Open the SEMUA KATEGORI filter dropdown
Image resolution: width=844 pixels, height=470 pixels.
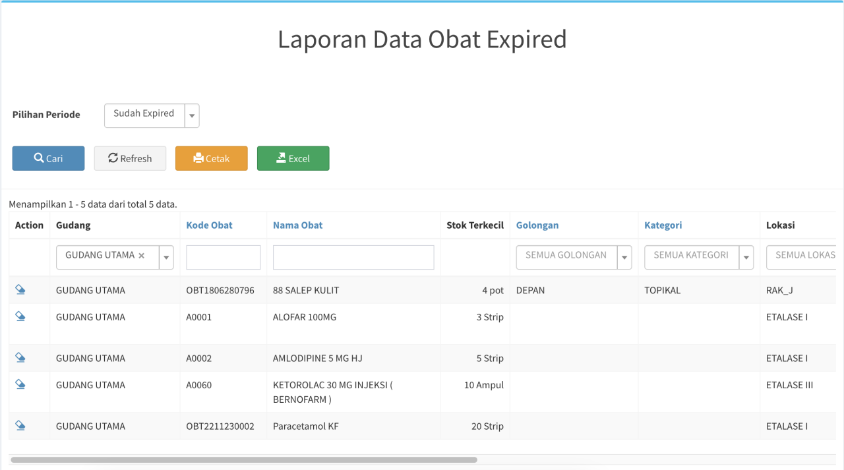tap(746, 257)
